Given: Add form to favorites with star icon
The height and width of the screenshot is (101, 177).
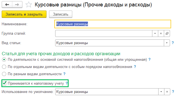Looking at the screenshot, I should pyautogui.click(x=29, y=5).
